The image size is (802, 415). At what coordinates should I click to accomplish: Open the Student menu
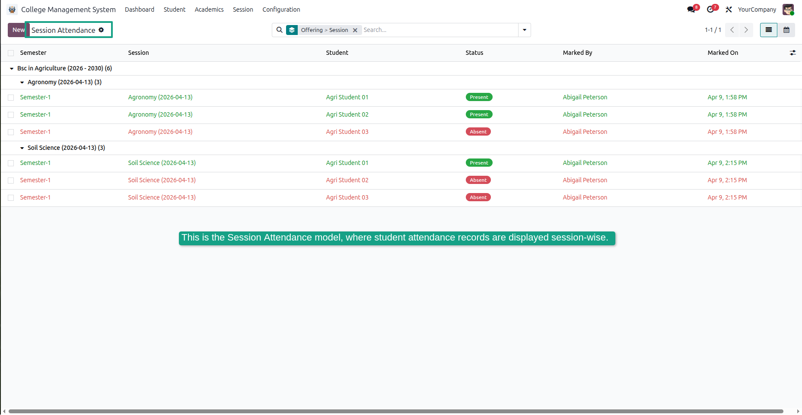pos(175,10)
